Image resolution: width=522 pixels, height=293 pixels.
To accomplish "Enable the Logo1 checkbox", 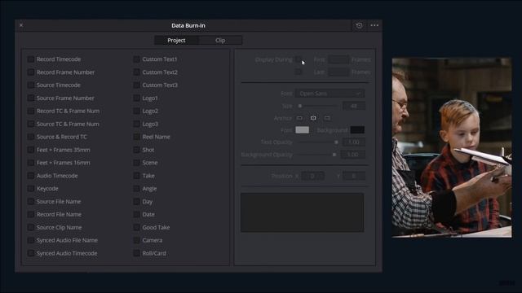I will [x=136, y=98].
